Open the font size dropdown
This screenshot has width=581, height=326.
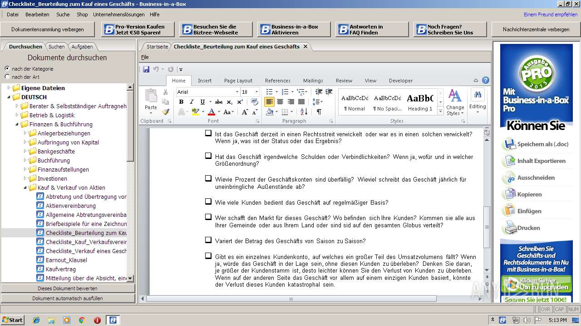pyautogui.click(x=256, y=92)
